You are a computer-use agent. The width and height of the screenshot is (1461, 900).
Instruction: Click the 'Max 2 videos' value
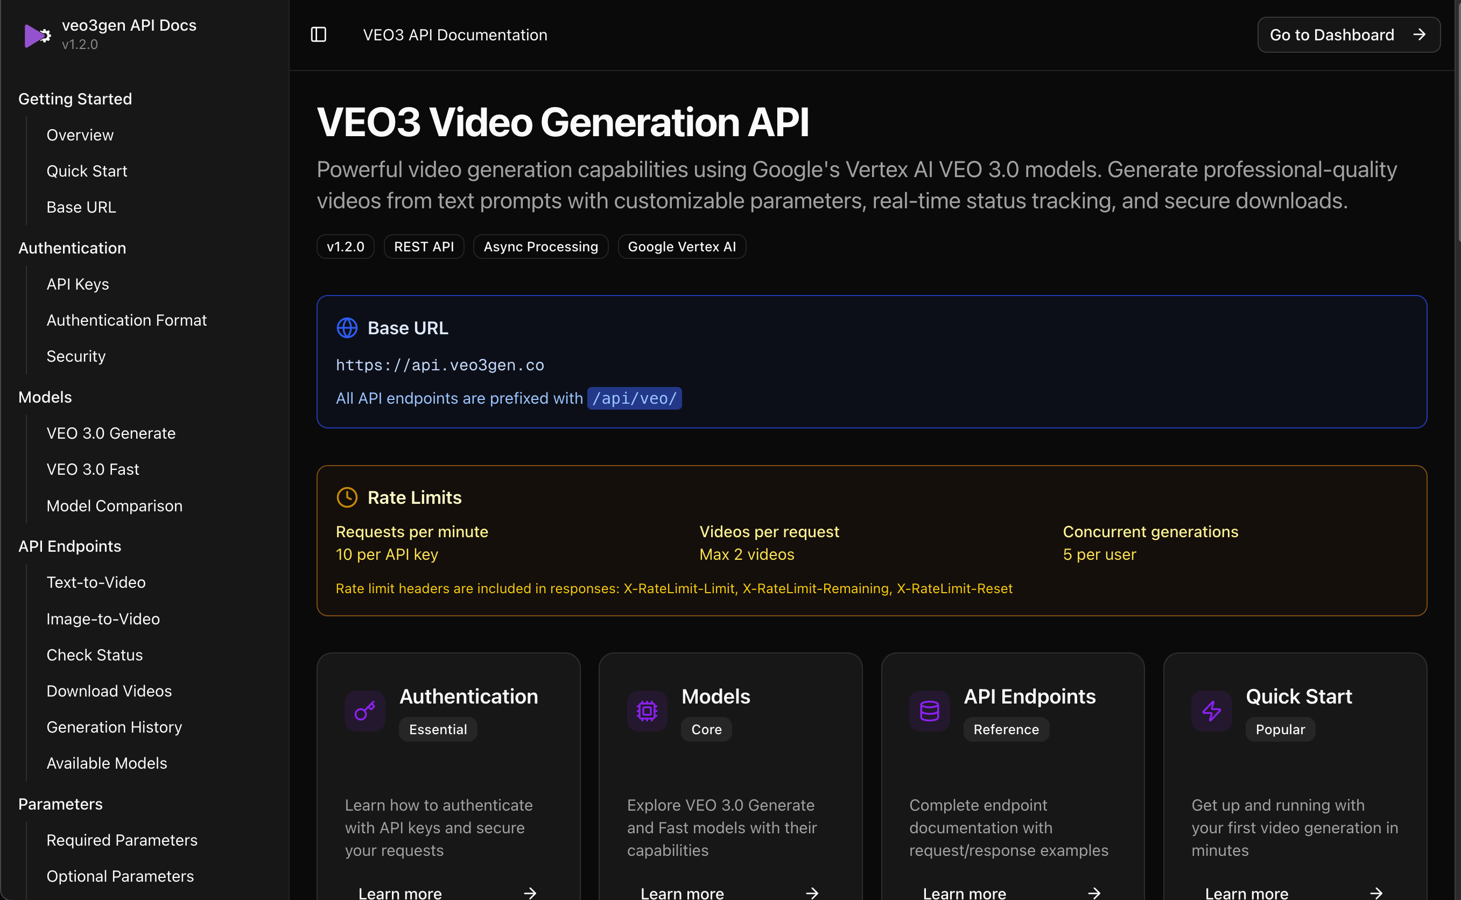click(x=746, y=554)
